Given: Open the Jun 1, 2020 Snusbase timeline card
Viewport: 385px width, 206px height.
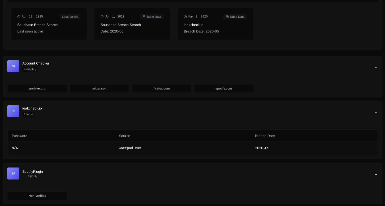Looking at the screenshot, I should pyautogui.click(x=132, y=24).
